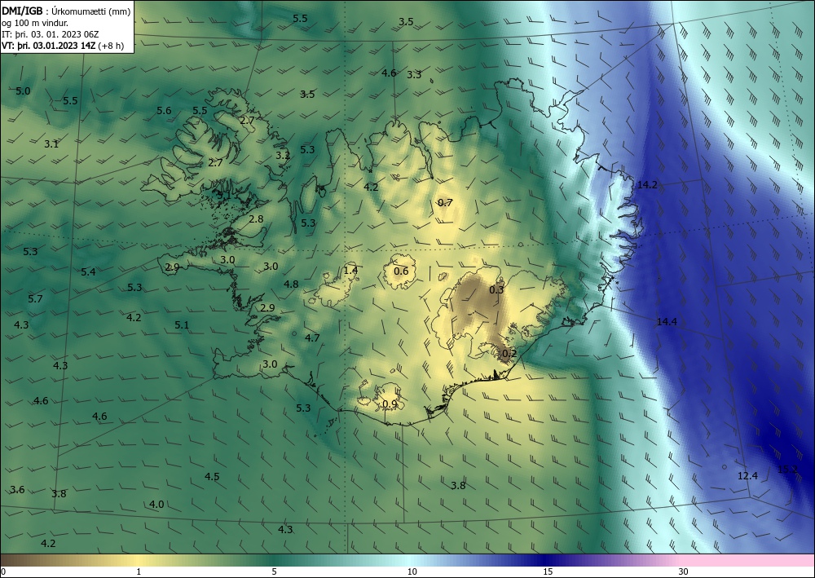The height and width of the screenshot is (578, 815).
Task: Click the 0.7 value label in north Iceland
Action: 445,203
